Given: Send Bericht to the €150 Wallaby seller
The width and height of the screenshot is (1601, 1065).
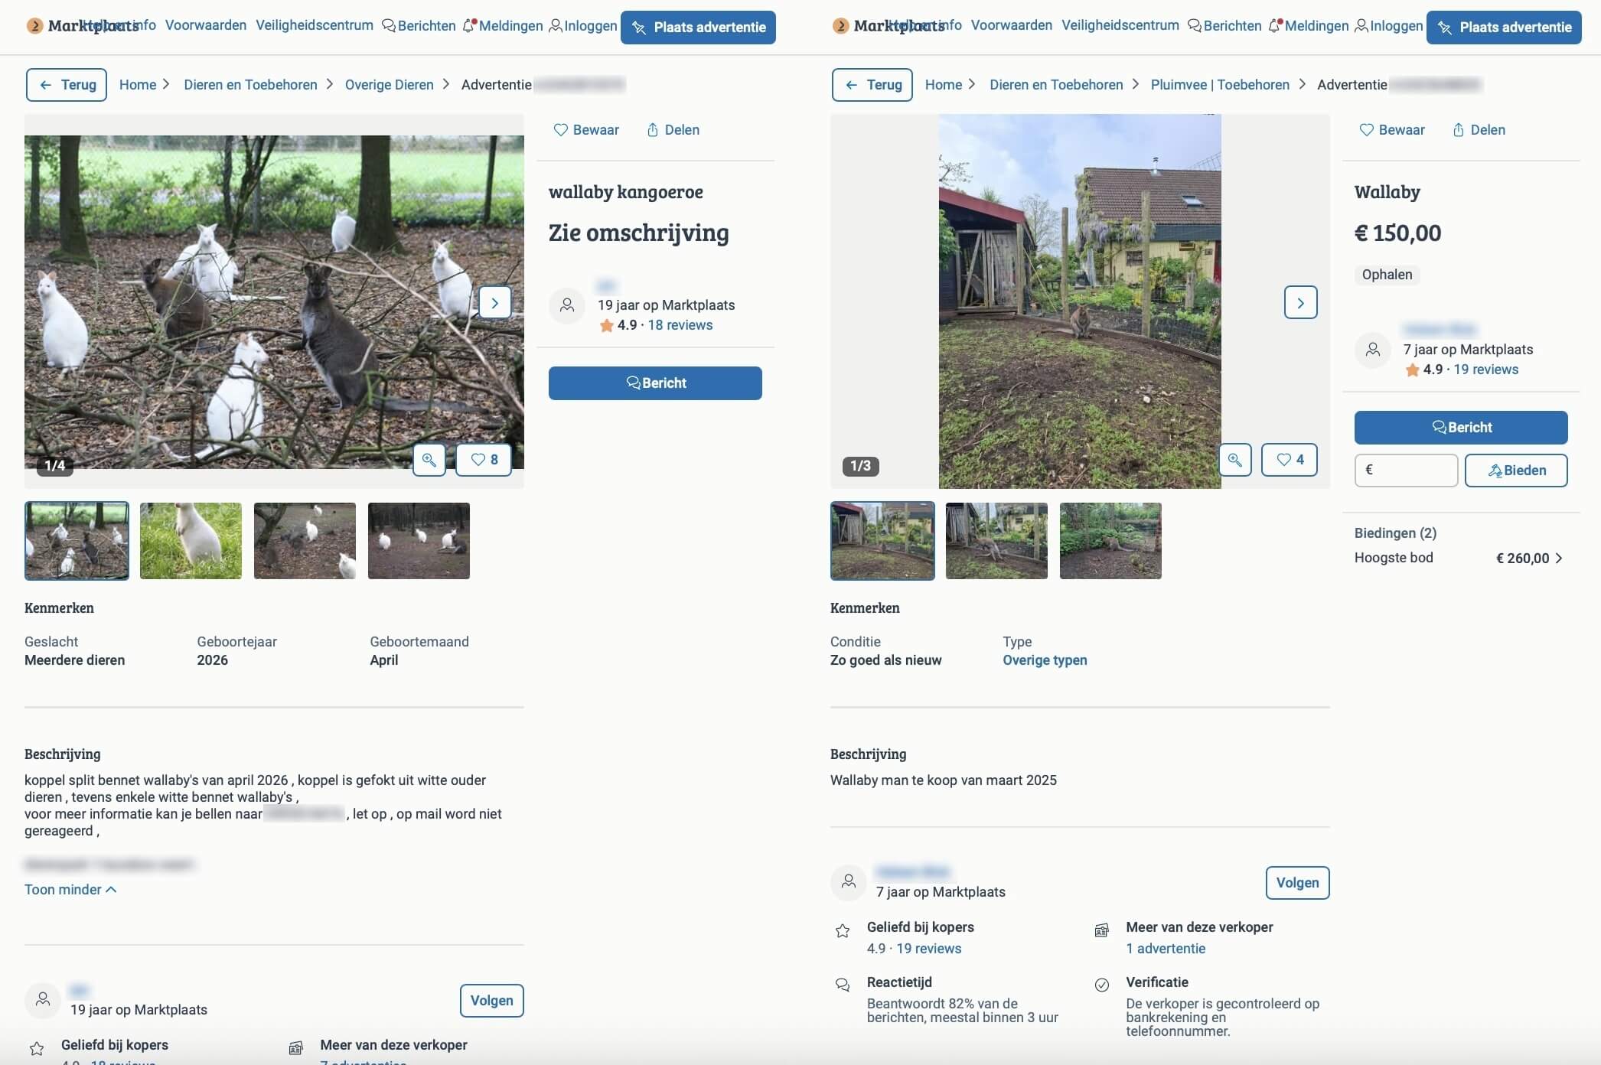Looking at the screenshot, I should click(x=1461, y=428).
